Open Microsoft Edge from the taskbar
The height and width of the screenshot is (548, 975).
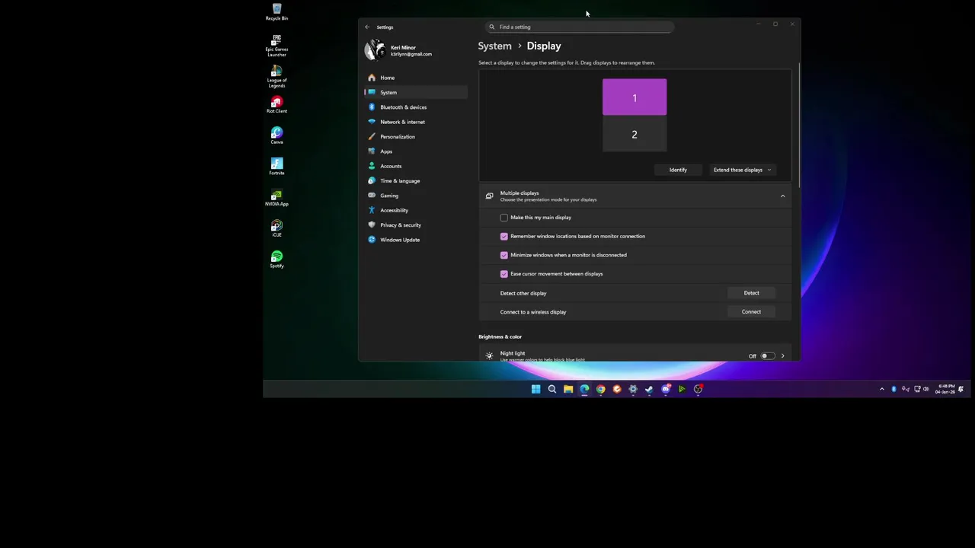click(x=584, y=389)
